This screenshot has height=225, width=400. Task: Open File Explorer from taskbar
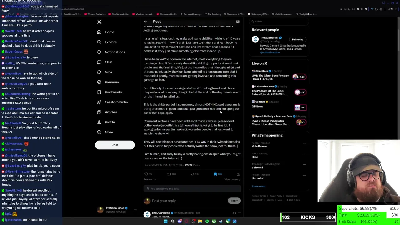click(200, 222)
